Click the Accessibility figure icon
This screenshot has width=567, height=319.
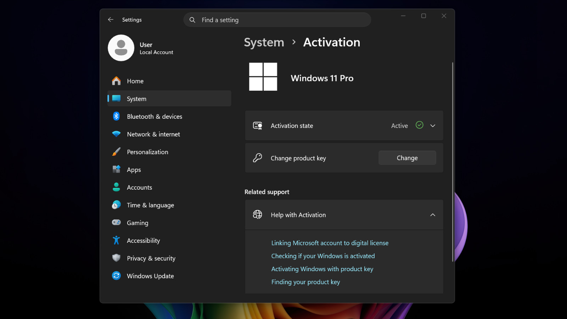[116, 240]
